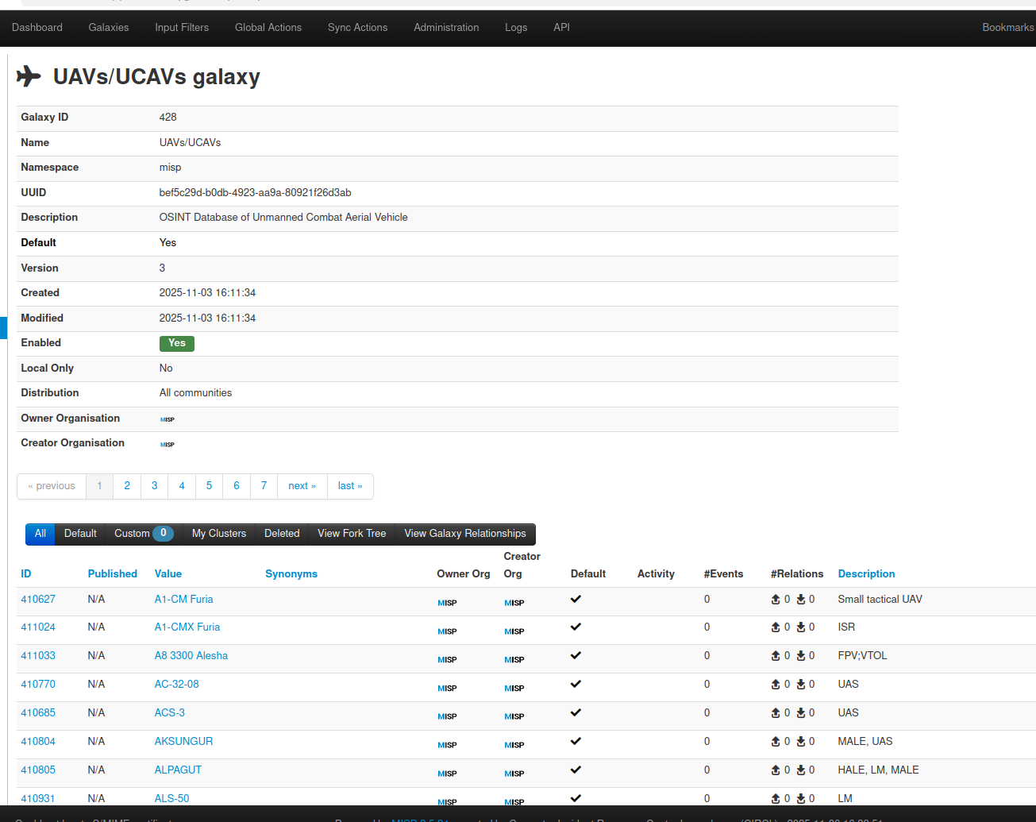1036x822 pixels.
Task: Open the Galaxies menu
Action: [x=109, y=27]
